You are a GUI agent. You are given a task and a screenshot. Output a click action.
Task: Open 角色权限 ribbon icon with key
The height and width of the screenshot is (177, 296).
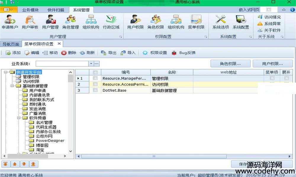(x=156, y=22)
